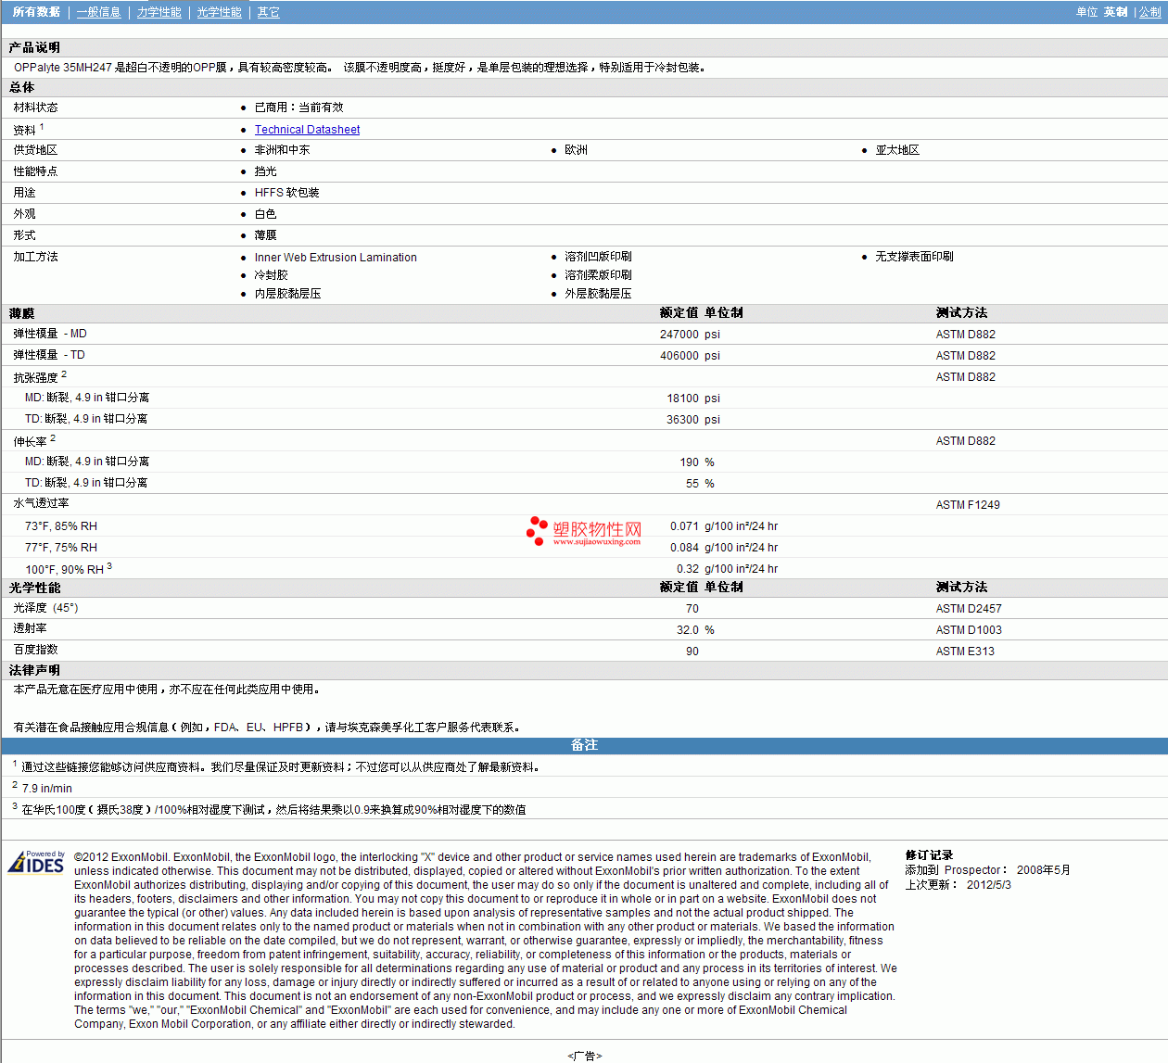The image size is (1168, 1063).
Task: Click the 无支撑表面印刷 processing method
Action: [914, 257]
